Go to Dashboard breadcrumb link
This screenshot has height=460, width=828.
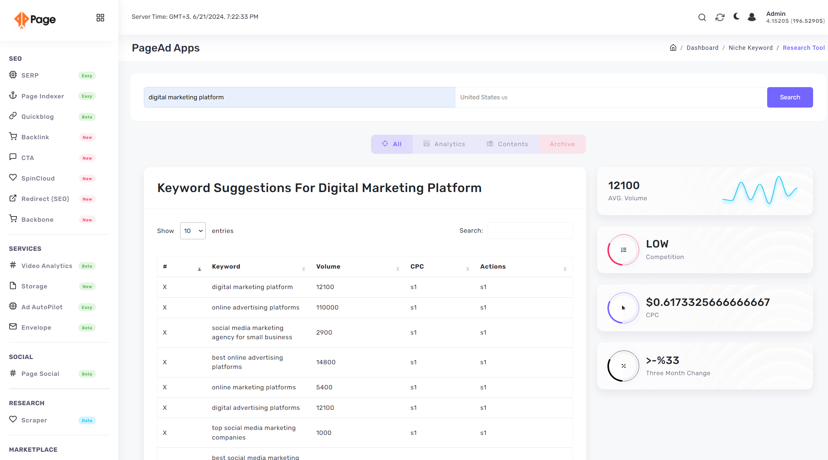tap(702, 48)
